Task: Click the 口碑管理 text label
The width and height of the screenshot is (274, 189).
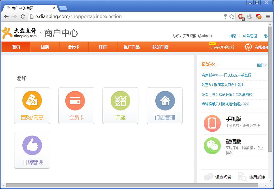Action: pos(33,162)
